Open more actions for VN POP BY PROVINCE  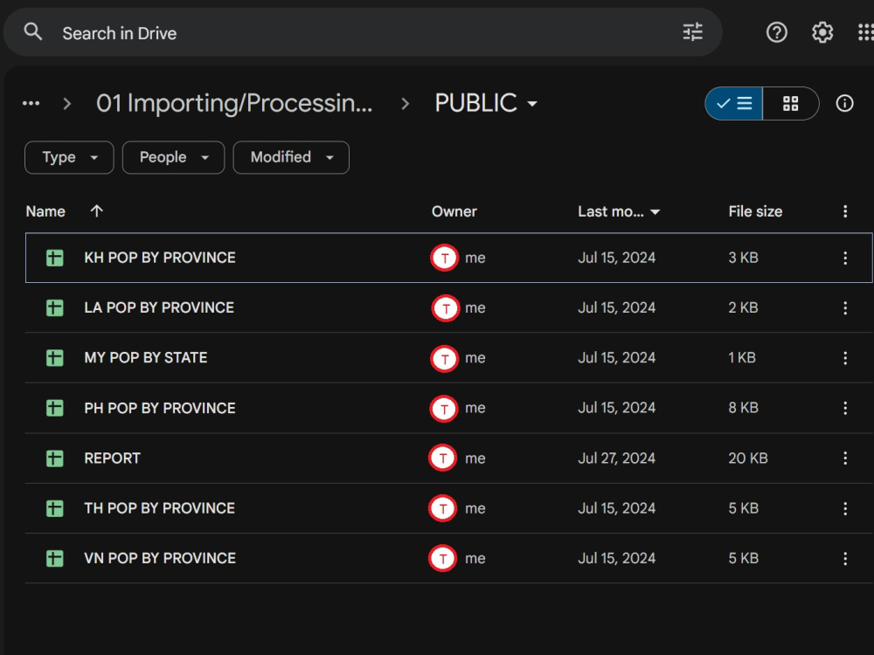tap(845, 559)
